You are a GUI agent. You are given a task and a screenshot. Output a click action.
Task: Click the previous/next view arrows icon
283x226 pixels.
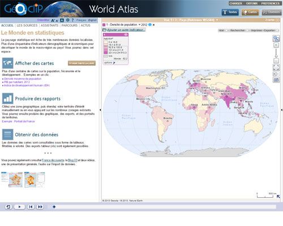pos(276,74)
